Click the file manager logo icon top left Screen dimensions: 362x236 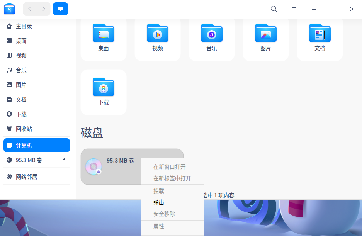pos(9,8)
